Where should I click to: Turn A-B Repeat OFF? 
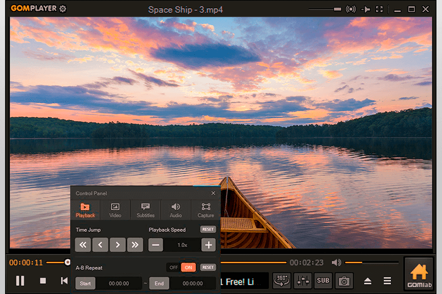point(174,267)
